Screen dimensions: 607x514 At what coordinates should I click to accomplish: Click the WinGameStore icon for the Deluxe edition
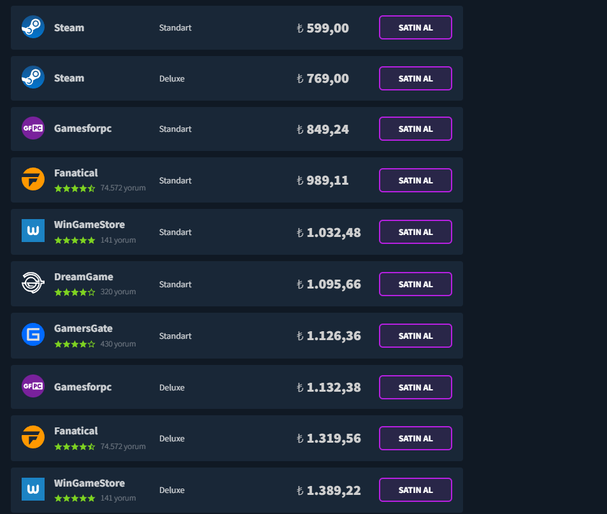(x=33, y=489)
